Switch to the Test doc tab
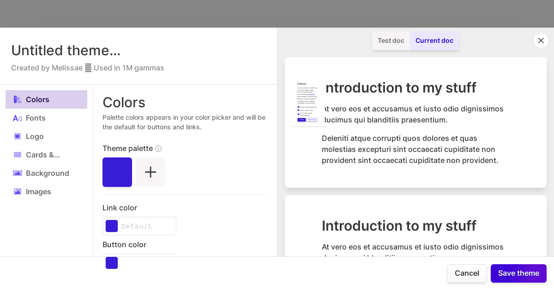 pos(391,41)
